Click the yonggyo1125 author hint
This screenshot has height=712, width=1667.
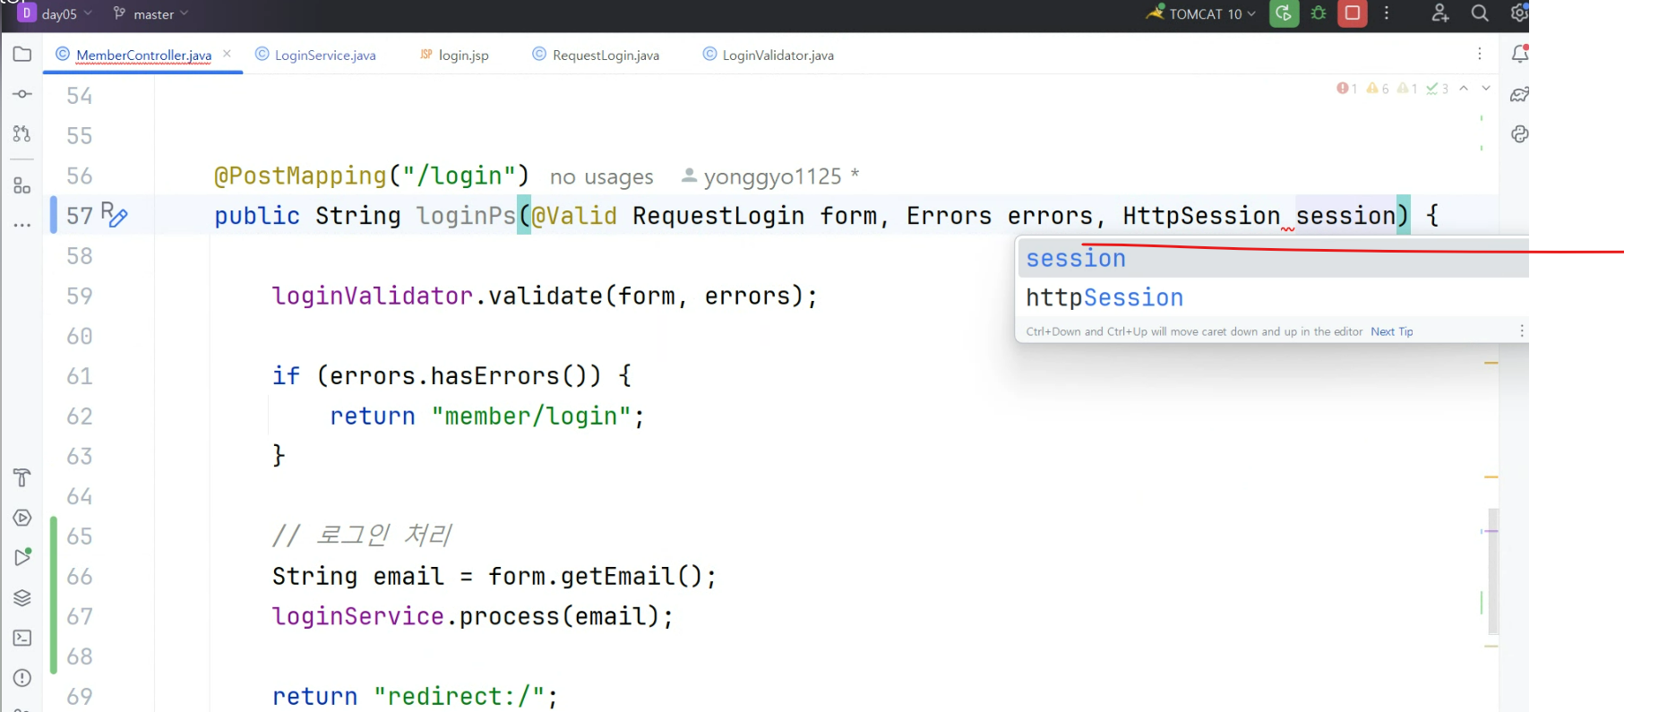770,176
